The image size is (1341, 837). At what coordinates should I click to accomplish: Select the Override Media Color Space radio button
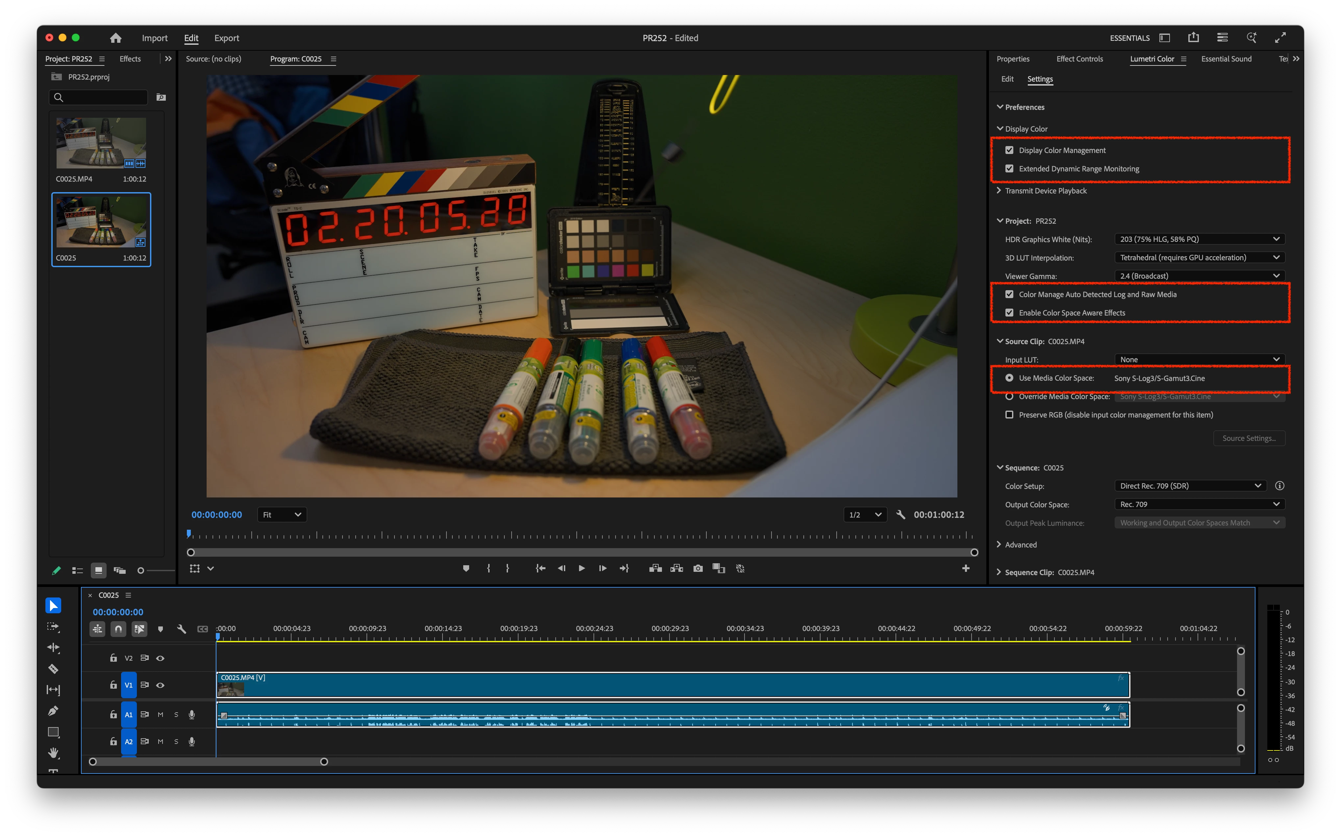click(x=1009, y=396)
